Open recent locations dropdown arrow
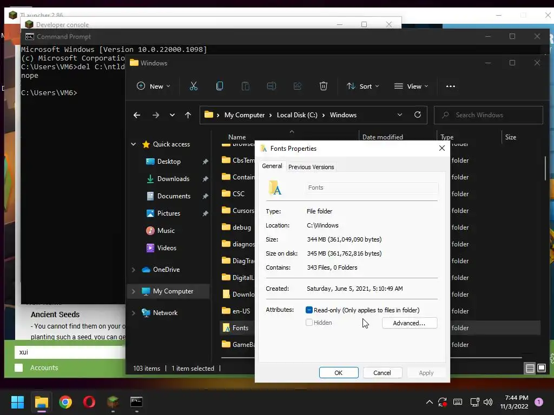The width and height of the screenshot is (554, 415). click(172, 115)
